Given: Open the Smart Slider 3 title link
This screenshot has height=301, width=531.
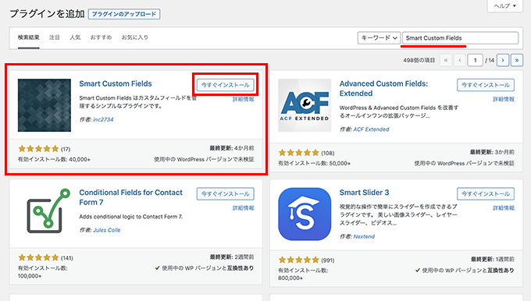Looking at the screenshot, I should pos(365,193).
